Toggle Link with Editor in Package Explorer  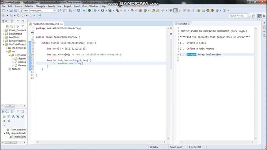[x=12, y=26]
